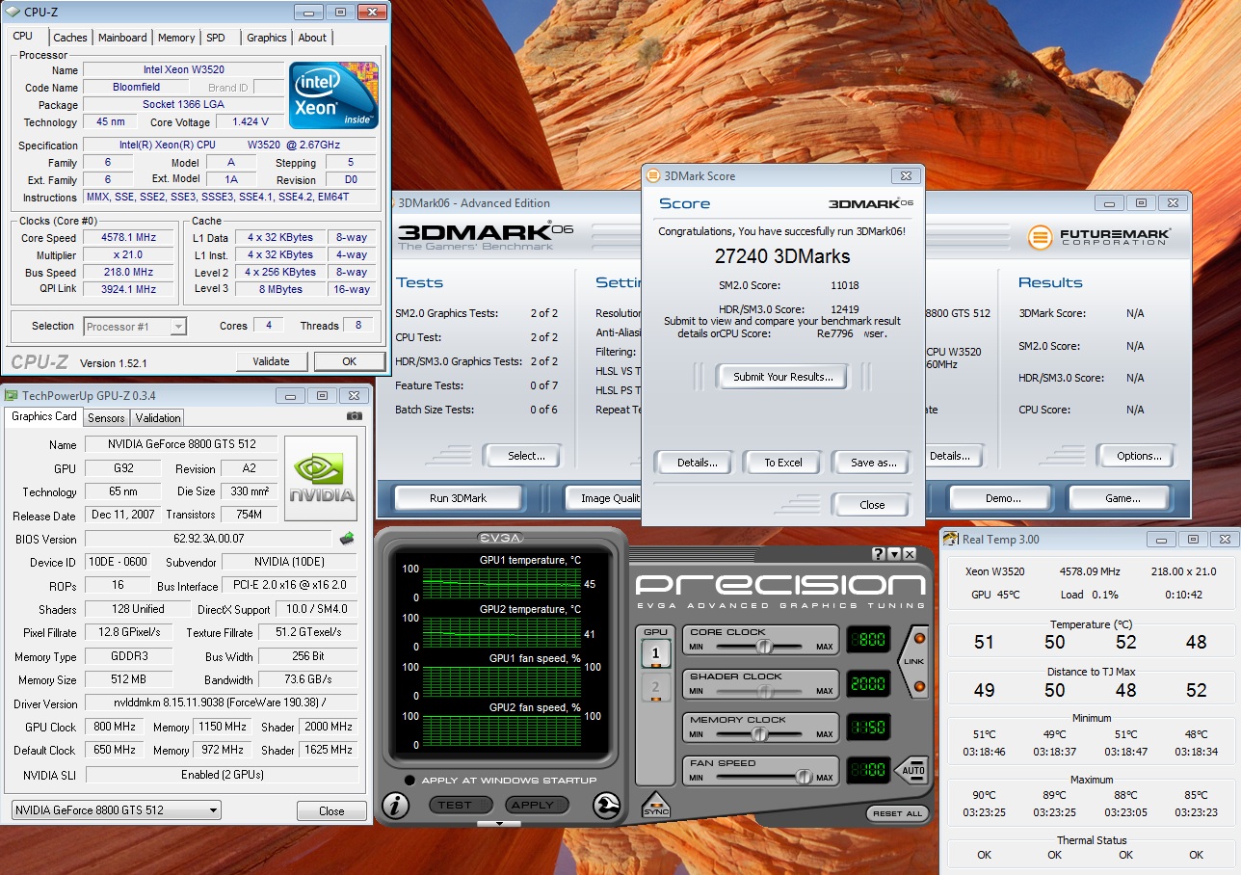The width and height of the screenshot is (1241, 875).
Task: Click Reset All in EVGA Precision
Action: (898, 813)
